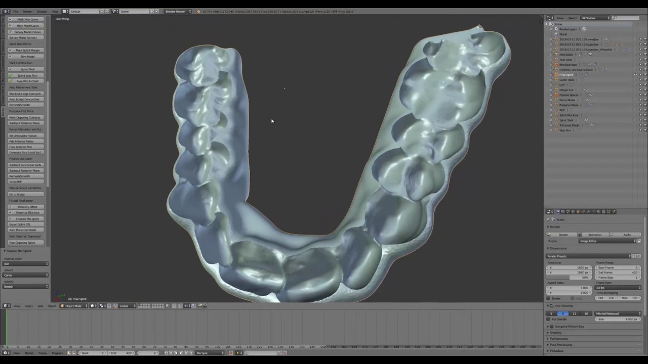Open the Window menu in top bar

click(42, 11)
